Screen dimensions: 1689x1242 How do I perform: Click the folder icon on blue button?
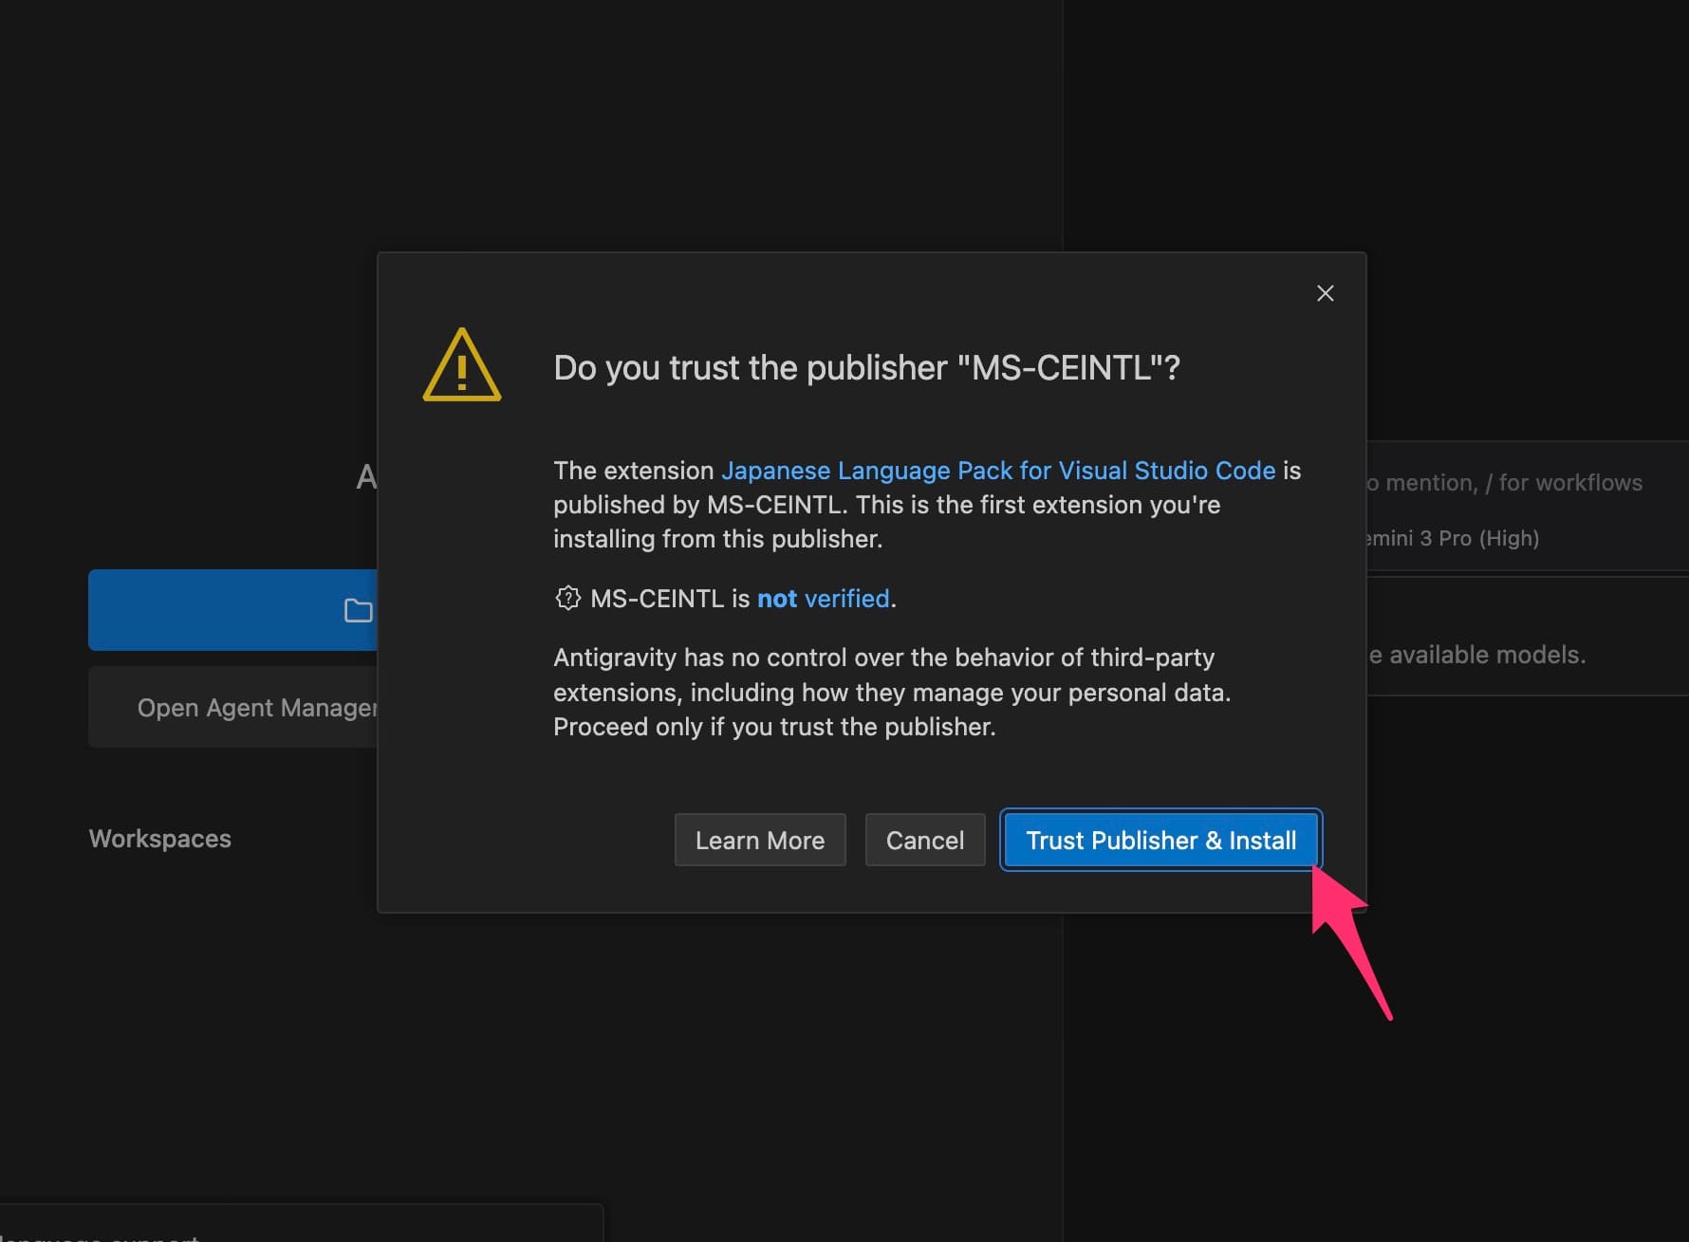pyautogui.click(x=358, y=610)
